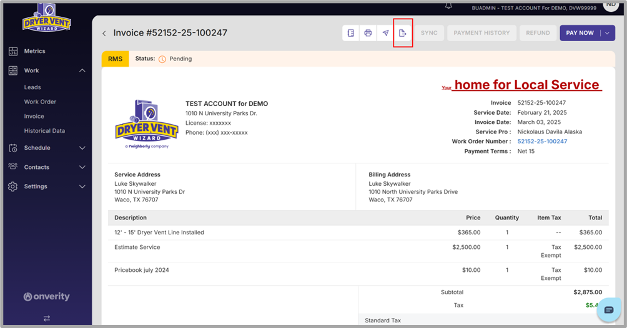Image resolution: width=627 pixels, height=328 pixels.
Task: Open the notes notebook icon in toolbar
Action: (351, 33)
